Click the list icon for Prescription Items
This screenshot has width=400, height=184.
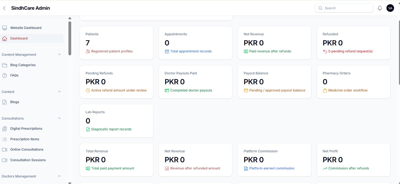click(x=4, y=139)
